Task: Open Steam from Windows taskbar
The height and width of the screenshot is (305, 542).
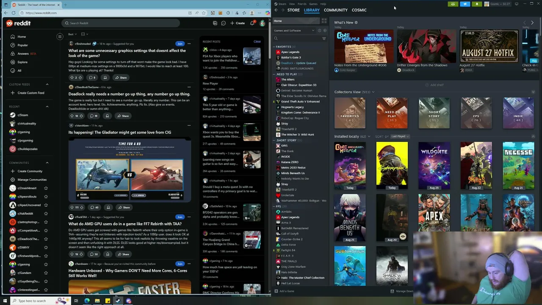Action: point(118,301)
